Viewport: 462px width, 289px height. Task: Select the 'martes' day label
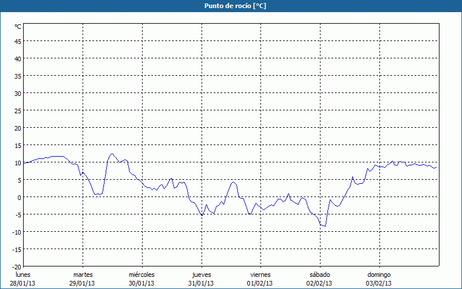83,275
